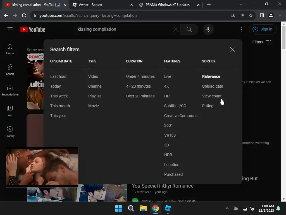Select the Channel type filter

[95, 86]
